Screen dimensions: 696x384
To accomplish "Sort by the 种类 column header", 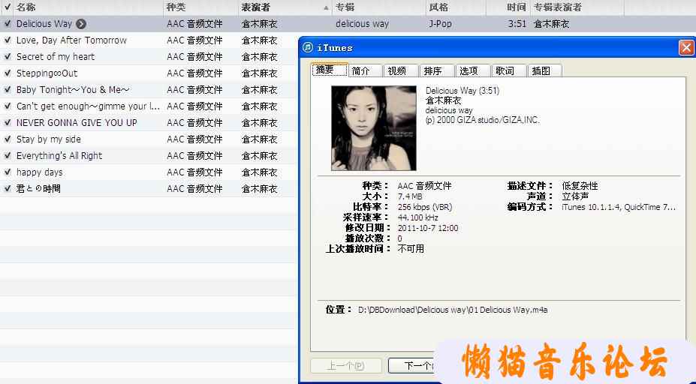I will tap(200, 7).
